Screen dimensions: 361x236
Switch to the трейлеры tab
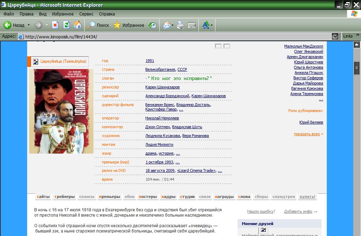click(64, 197)
